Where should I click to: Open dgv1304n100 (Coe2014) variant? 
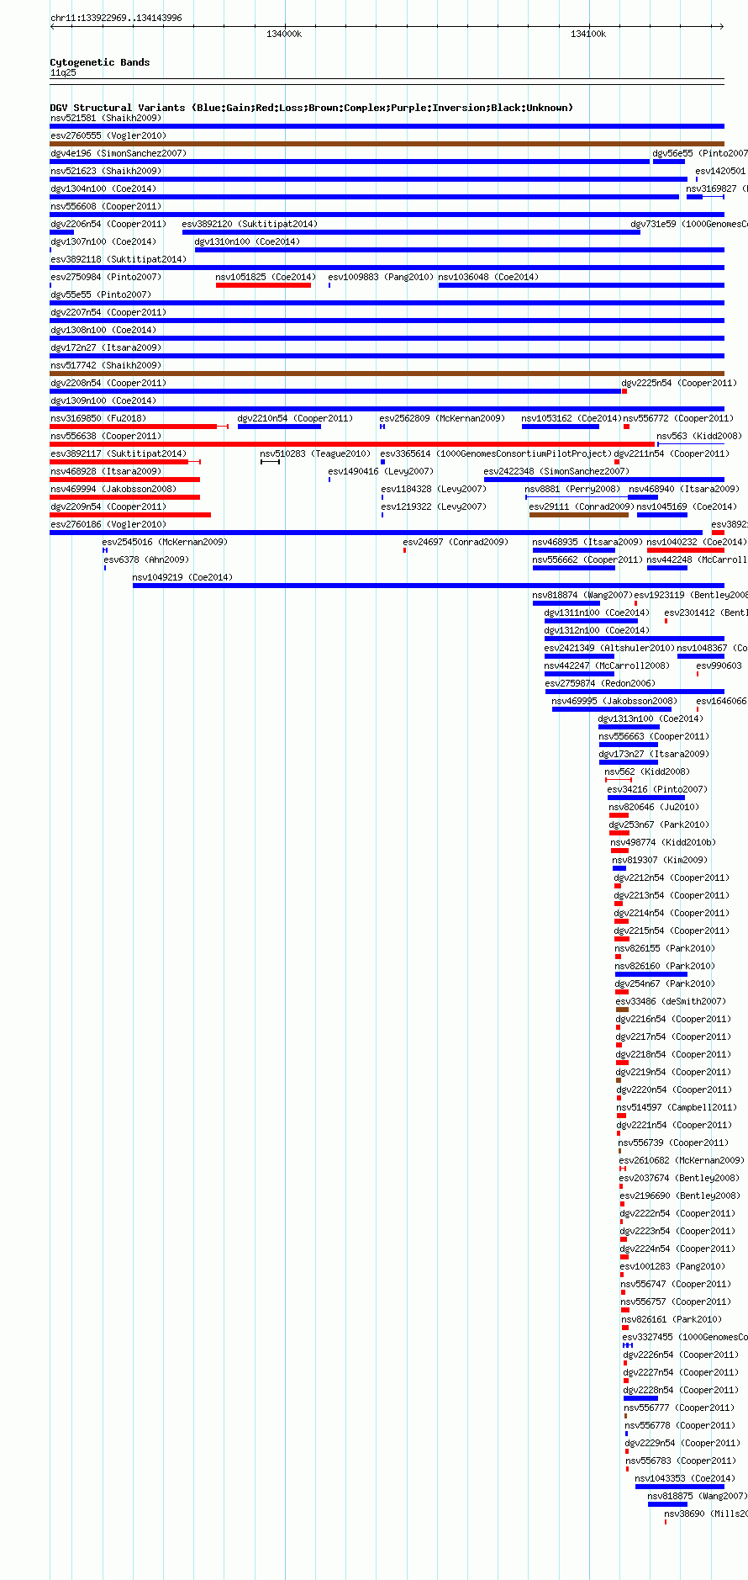coord(103,189)
